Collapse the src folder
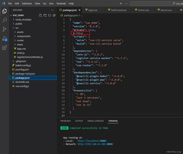 pos(15,28)
